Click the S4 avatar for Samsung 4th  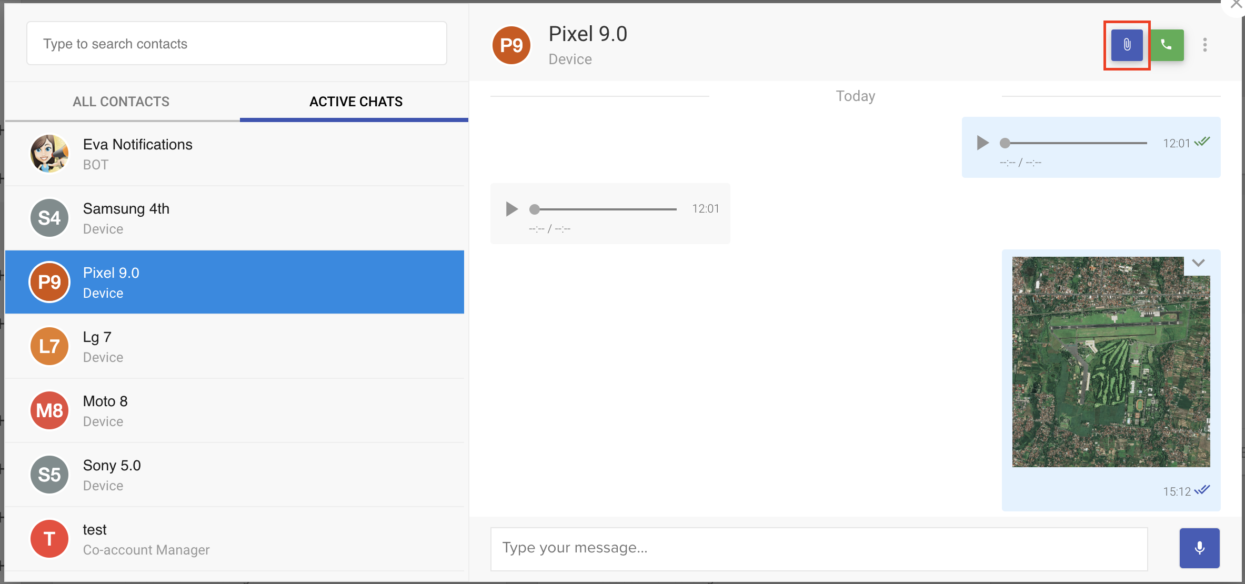point(49,218)
